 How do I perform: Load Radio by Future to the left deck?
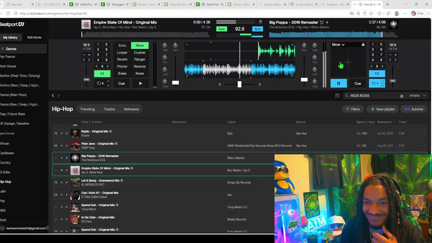pos(61,133)
